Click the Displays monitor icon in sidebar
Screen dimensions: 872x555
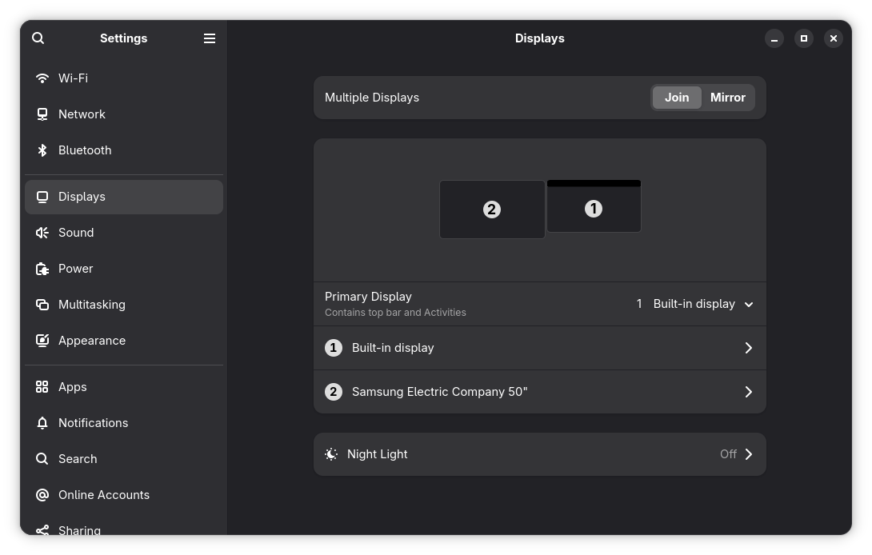tap(42, 197)
